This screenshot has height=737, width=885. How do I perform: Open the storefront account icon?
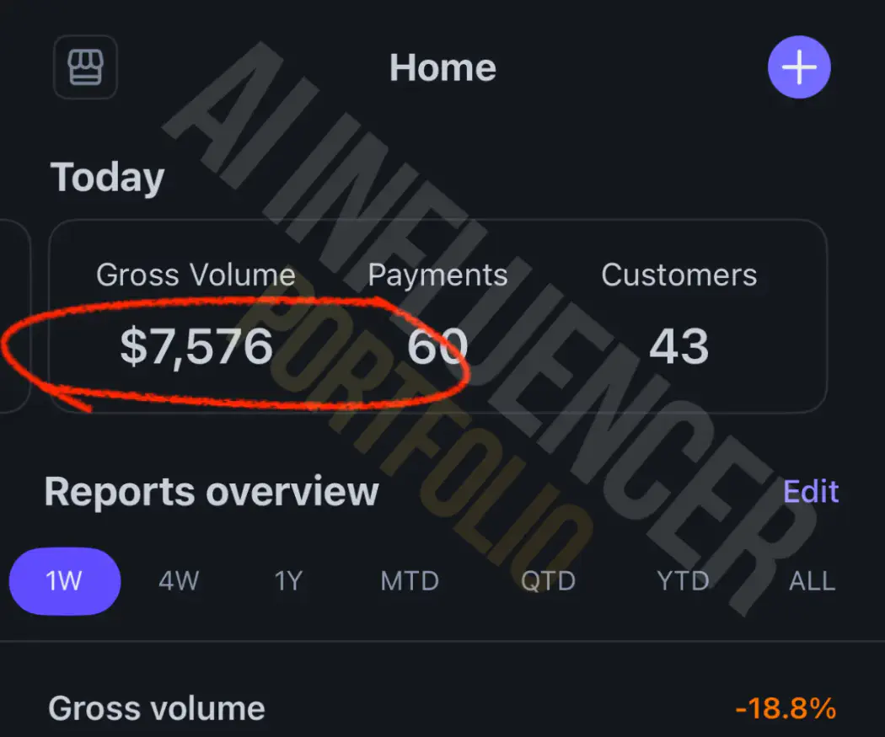pos(85,67)
